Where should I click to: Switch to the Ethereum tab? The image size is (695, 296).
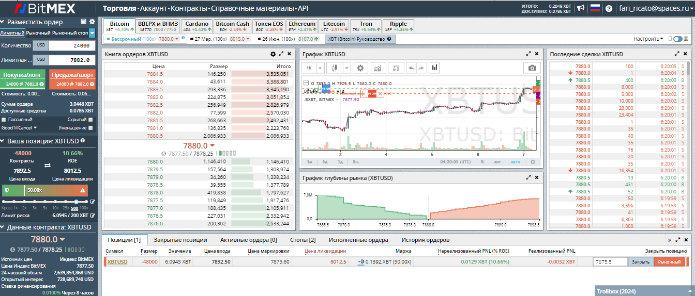click(302, 26)
